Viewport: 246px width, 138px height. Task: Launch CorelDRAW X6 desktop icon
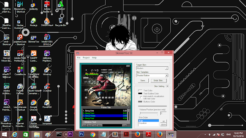pos(33,72)
